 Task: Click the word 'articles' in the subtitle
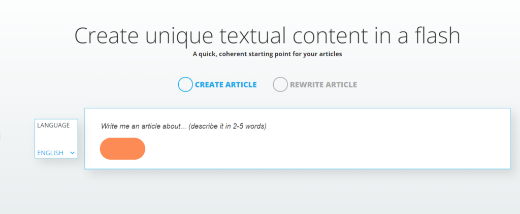point(330,54)
